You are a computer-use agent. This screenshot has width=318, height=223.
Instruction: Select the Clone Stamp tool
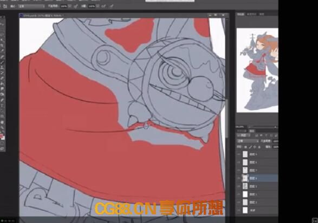(2, 67)
